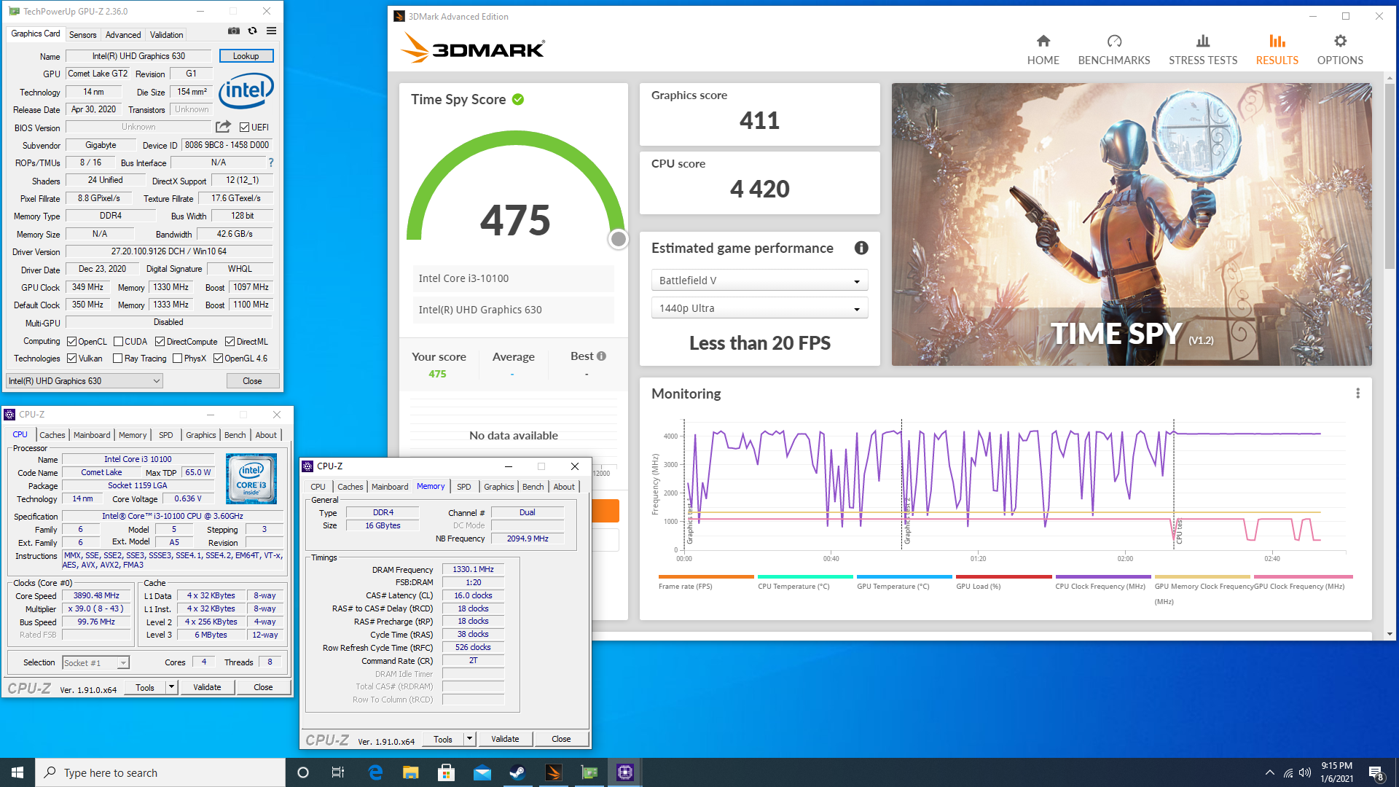Click the GPU-Z screenshot camera icon

click(234, 31)
